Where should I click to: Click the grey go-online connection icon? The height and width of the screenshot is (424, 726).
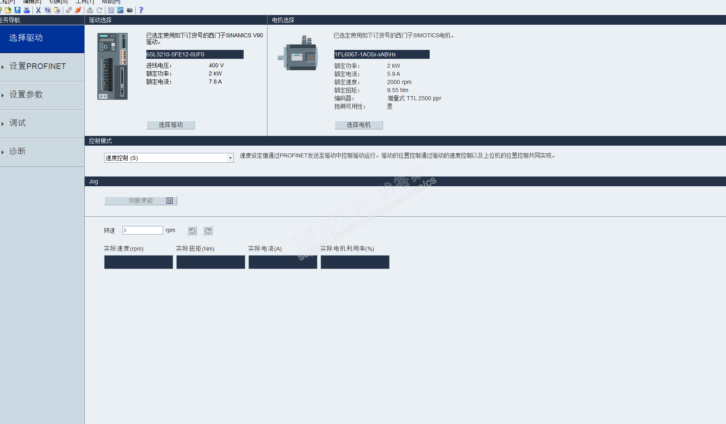(x=69, y=10)
